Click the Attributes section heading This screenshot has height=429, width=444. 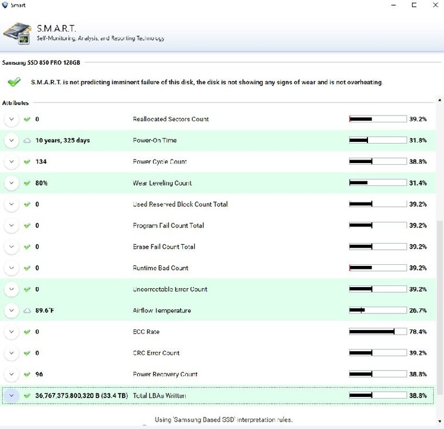(x=15, y=103)
